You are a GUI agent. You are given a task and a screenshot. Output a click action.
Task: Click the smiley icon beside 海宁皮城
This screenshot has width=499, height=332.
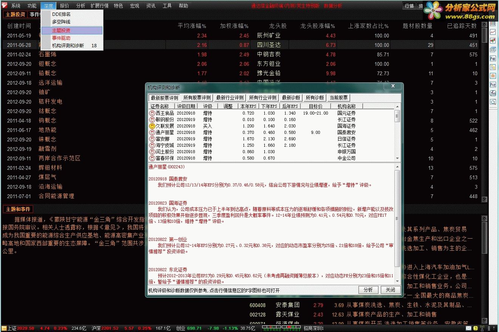point(152,145)
